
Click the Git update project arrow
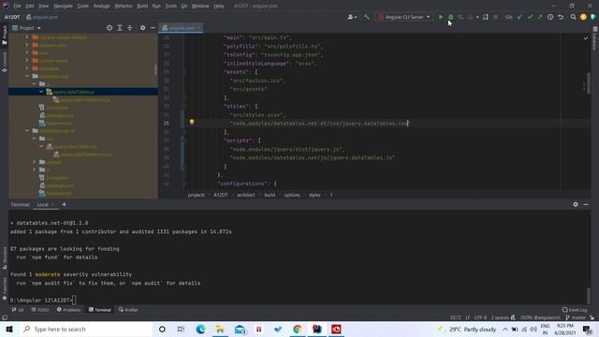519,17
